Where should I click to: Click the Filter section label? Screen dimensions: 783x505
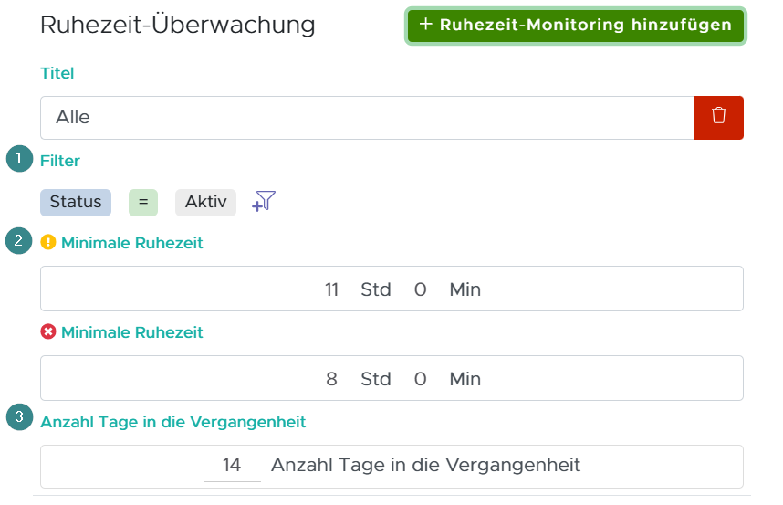coord(60,161)
